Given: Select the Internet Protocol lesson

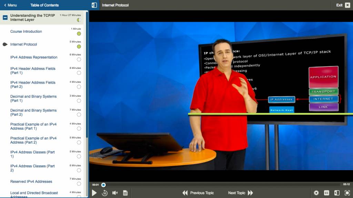Looking at the screenshot, I should pos(24,44).
